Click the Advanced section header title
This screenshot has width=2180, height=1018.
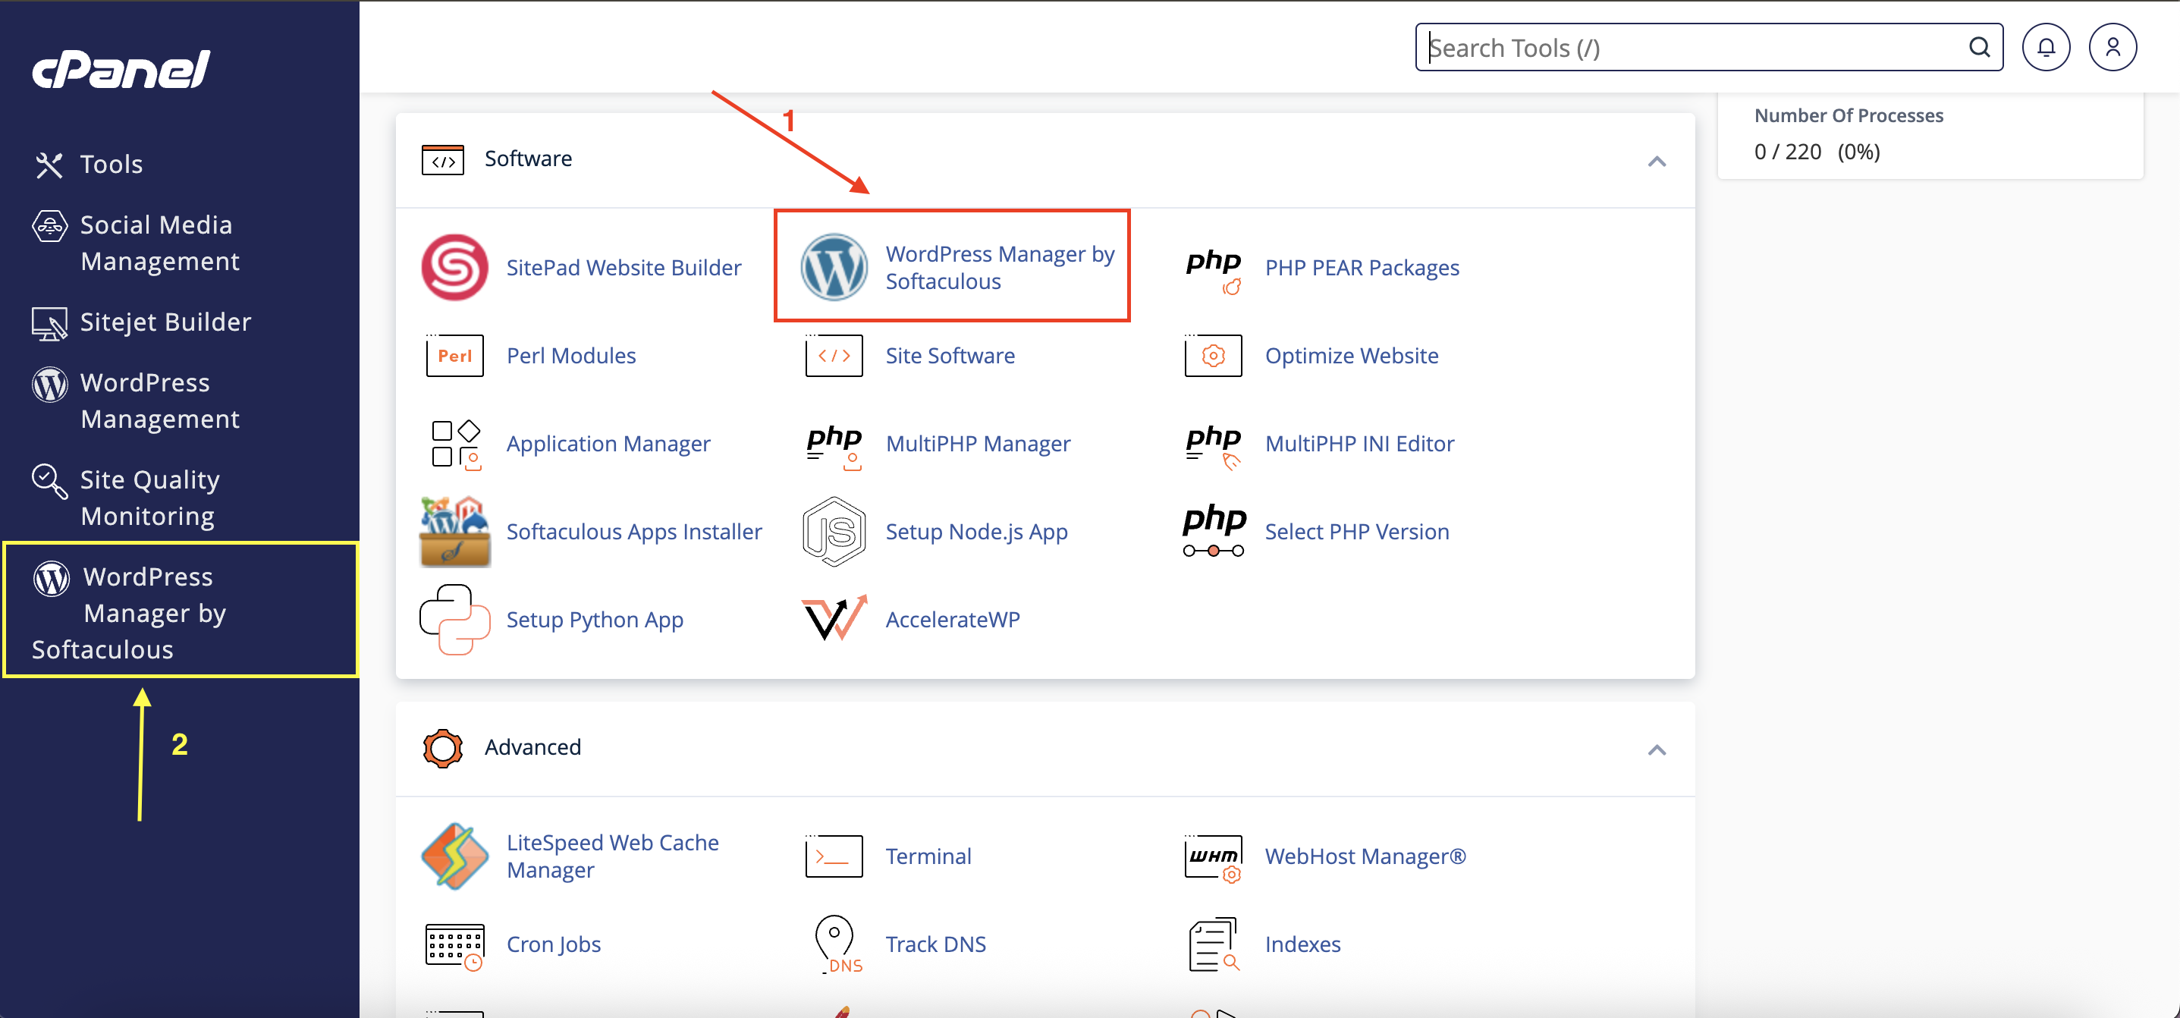point(532,748)
